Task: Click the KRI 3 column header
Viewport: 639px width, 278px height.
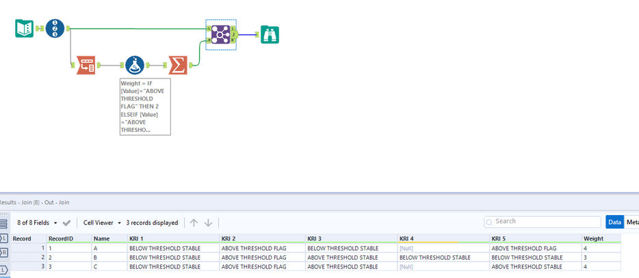Action: [x=351, y=238]
